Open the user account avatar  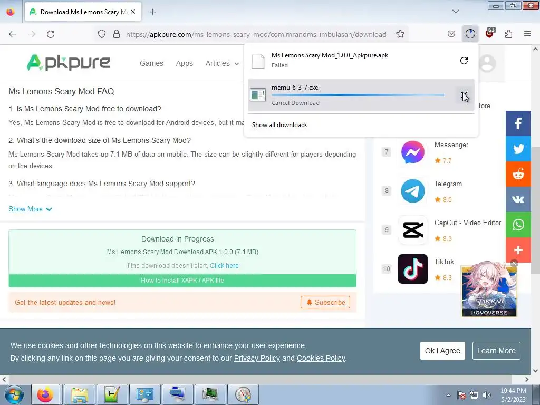pyautogui.click(x=487, y=63)
